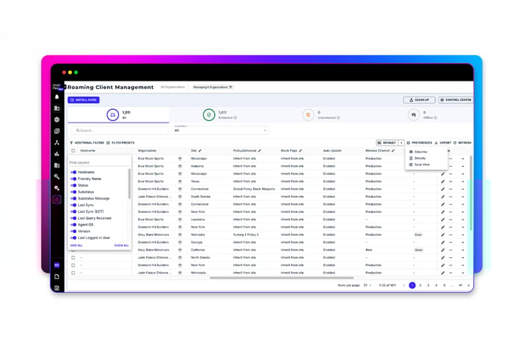Open the globe icon in sidebar
Screen dimensions: 524x349
[57, 120]
